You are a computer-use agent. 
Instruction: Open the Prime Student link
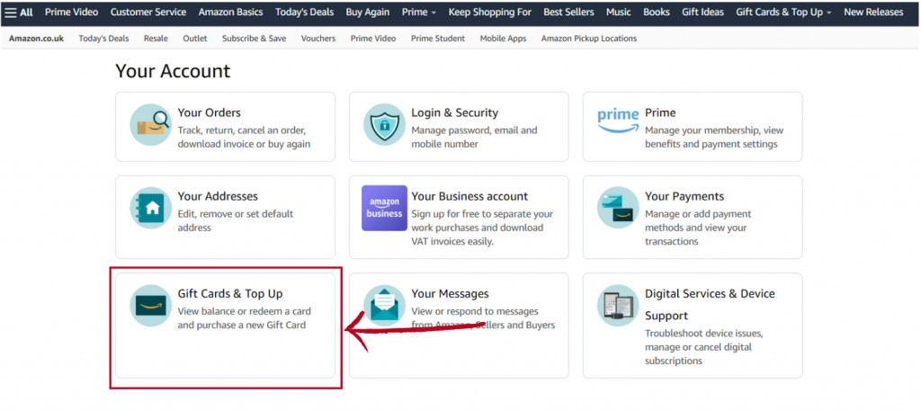click(438, 38)
